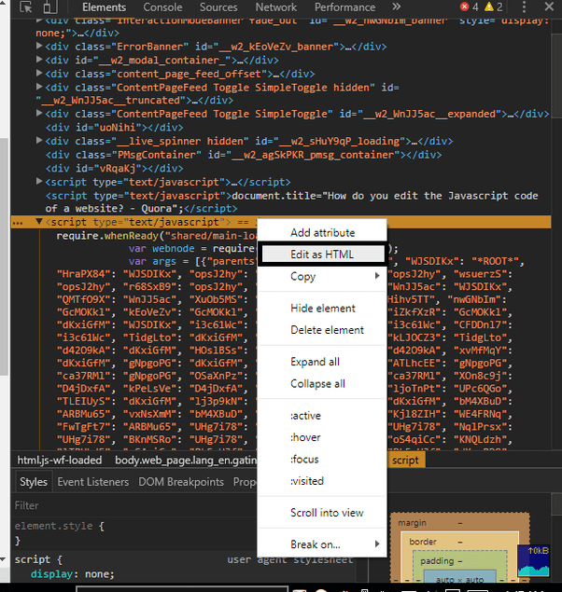
Task: Expand the __live_spinner hidden div node
Action: point(39,141)
